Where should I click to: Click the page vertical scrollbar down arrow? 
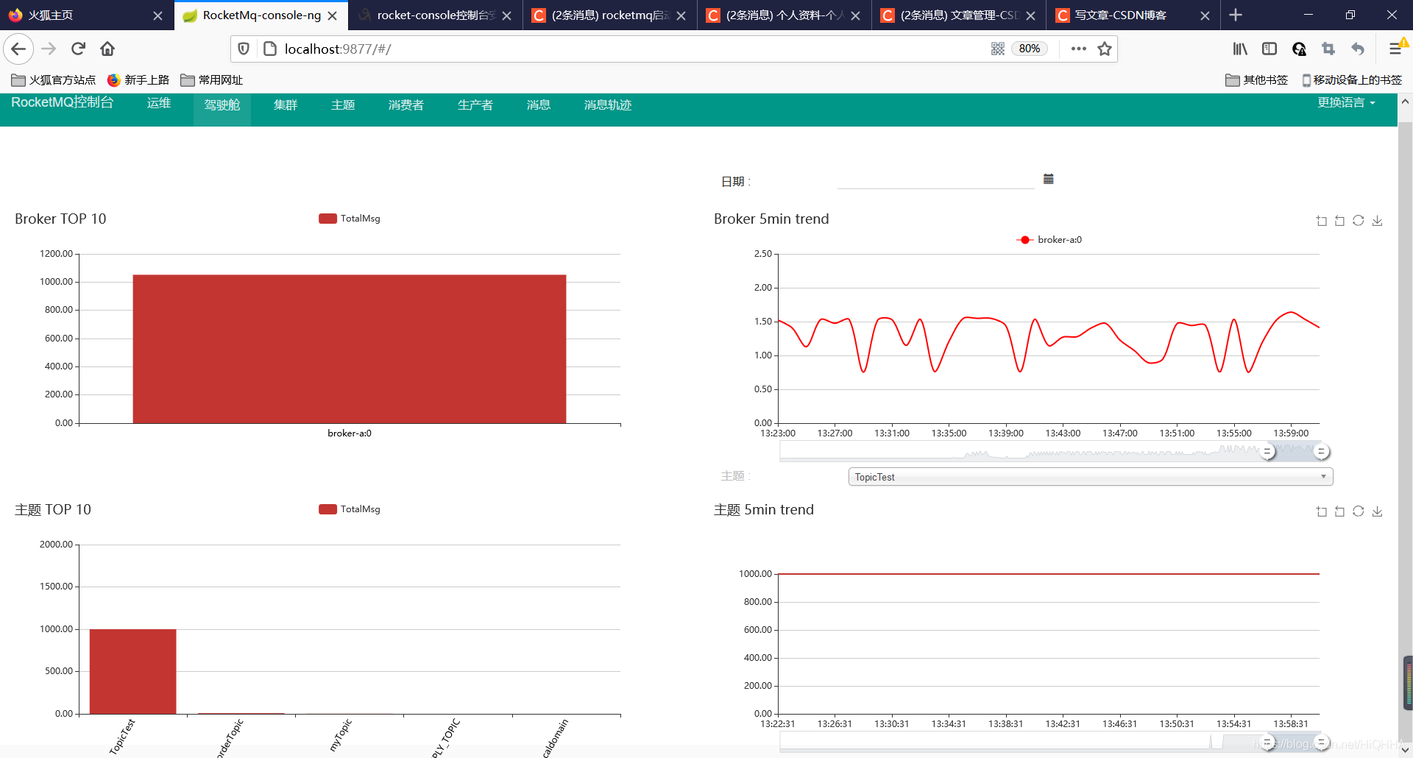tap(1405, 750)
